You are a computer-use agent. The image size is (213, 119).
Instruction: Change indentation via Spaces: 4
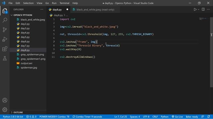[x=135, y=117]
